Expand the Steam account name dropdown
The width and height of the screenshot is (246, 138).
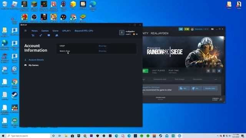coord(201,29)
